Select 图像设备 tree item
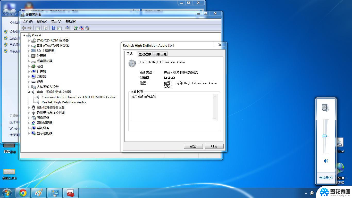The image size is (352, 198). 43,118
